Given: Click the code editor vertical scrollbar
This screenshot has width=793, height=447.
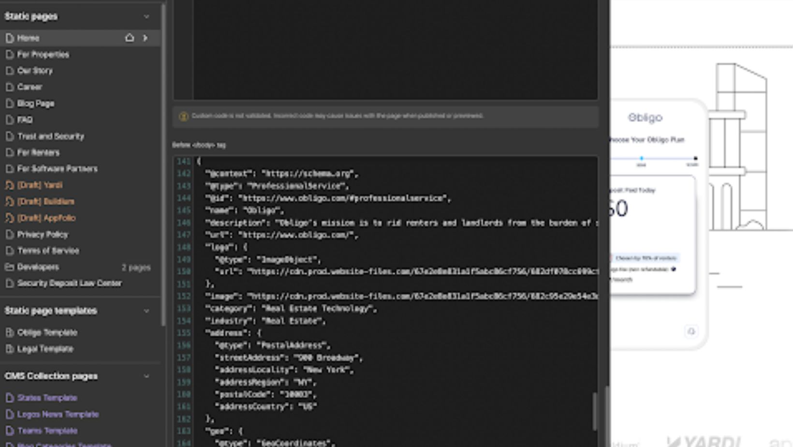Looking at the screenshot, I should pos(594,411).
